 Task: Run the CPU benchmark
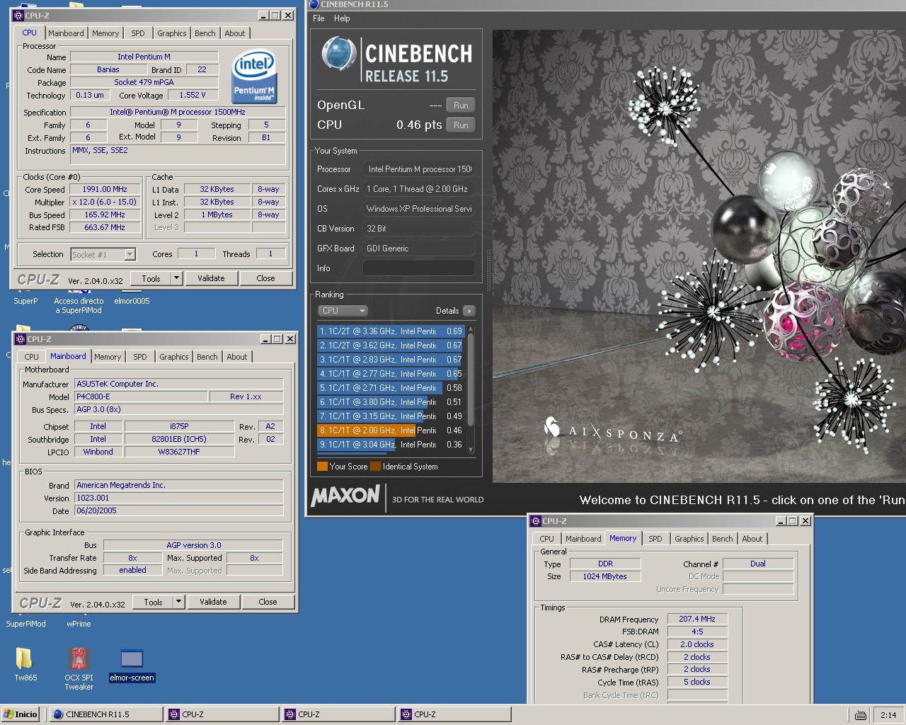point(461,125)
